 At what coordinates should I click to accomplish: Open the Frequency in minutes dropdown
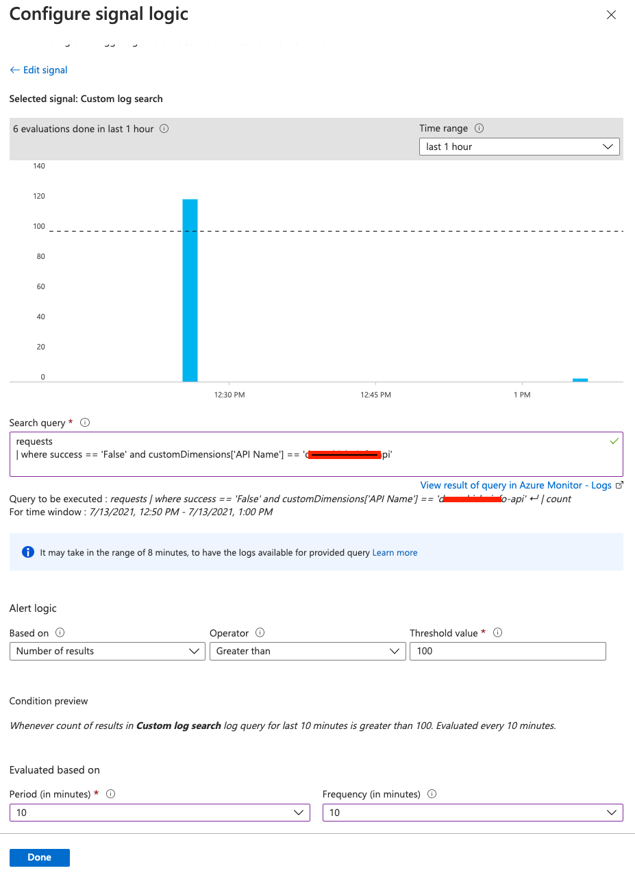[x=473, y=813]
